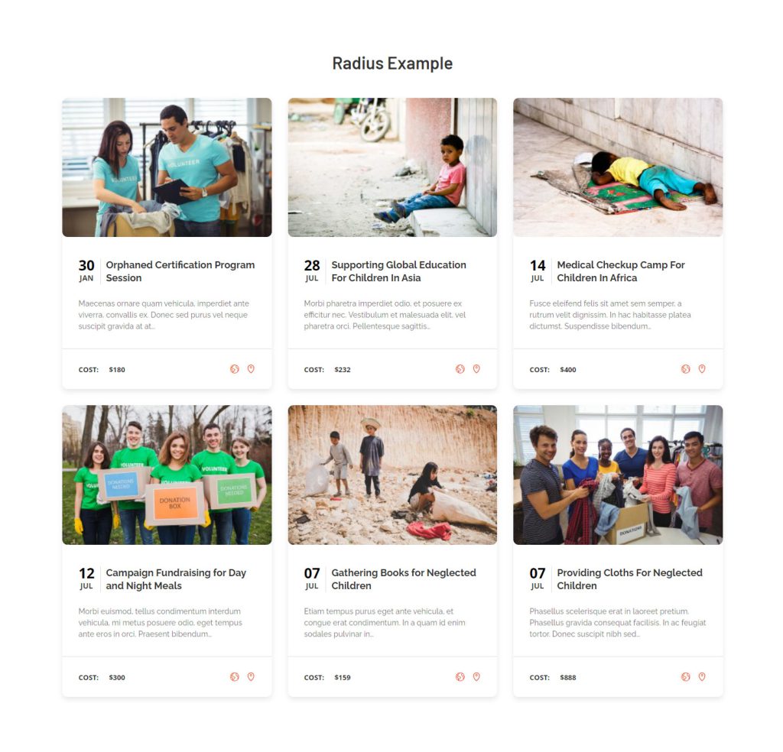Click location pin on the $400 card

702,369
